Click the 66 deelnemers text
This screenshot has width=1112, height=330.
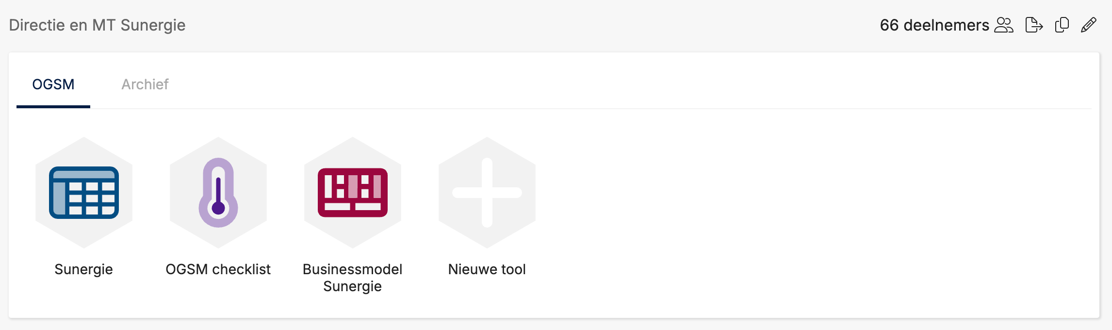coord(934,25)
